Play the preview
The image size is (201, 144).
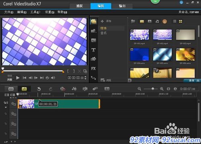pyautogui.click(x=18, y=78)
